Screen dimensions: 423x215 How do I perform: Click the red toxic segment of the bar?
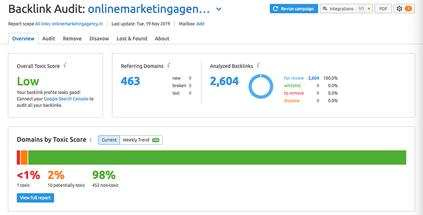tap(19, 158)
